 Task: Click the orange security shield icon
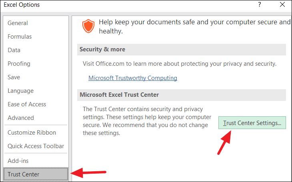pyautogui.click(x=88, y=26)
